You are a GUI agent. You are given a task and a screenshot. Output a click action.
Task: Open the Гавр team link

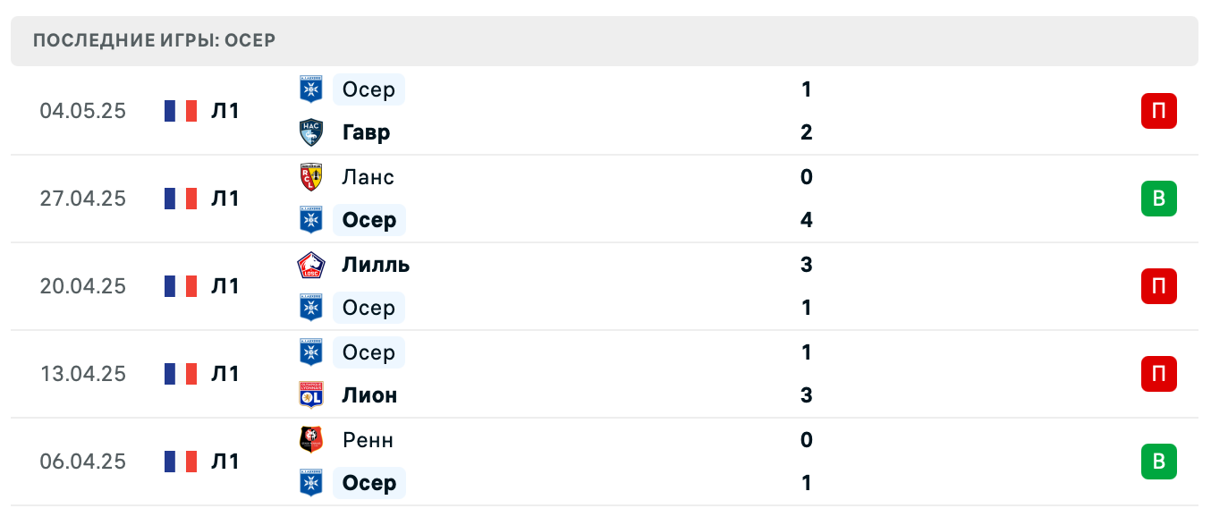pyautogui.click(x=366, y=132)
